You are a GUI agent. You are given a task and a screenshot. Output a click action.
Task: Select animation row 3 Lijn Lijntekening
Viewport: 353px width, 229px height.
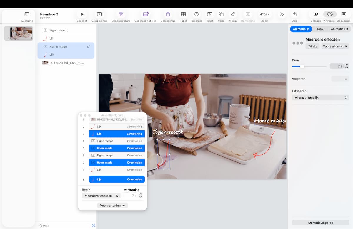point(117,134)
